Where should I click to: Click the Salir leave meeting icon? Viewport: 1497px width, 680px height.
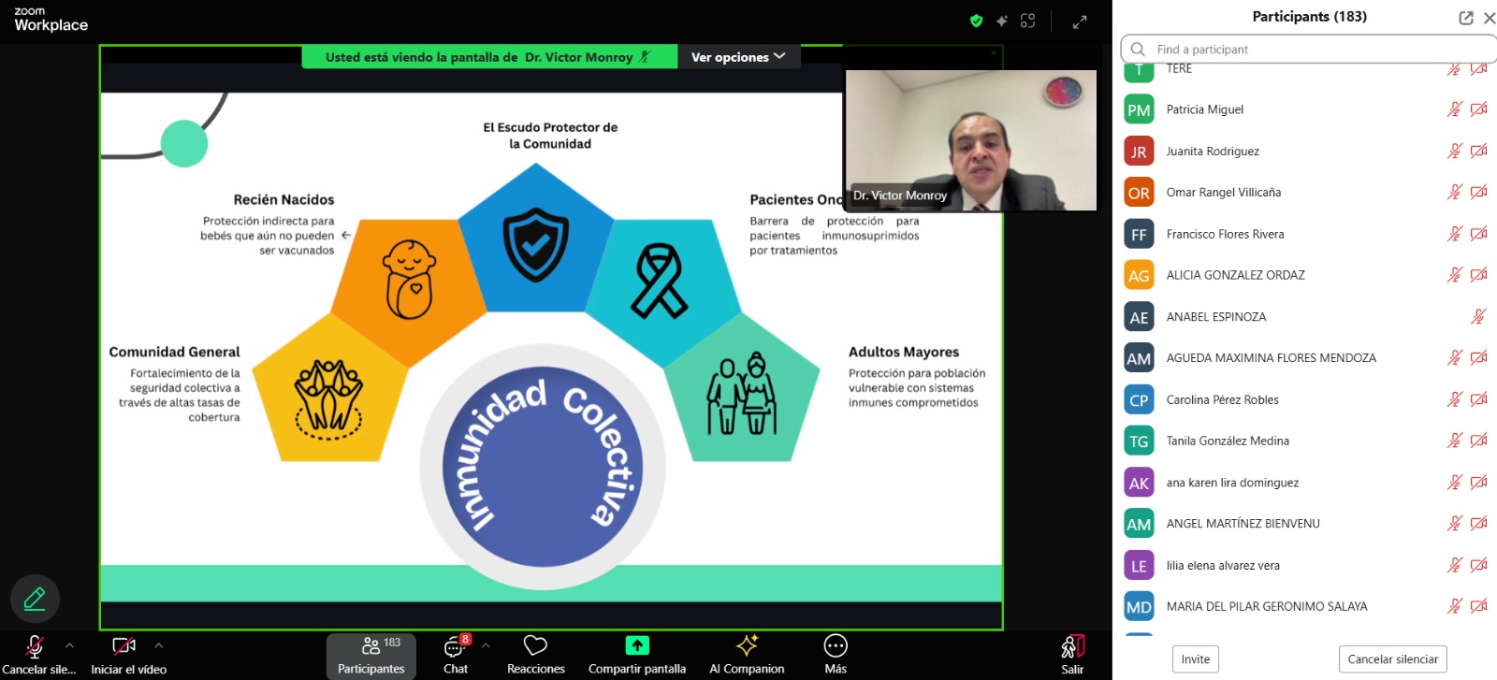pos(1072,647)
